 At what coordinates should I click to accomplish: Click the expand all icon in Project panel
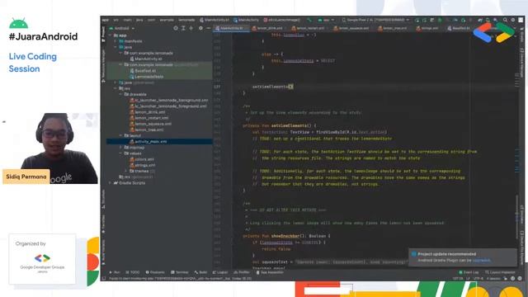[x=183, y=28]
